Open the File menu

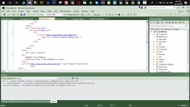click(3, 11)
